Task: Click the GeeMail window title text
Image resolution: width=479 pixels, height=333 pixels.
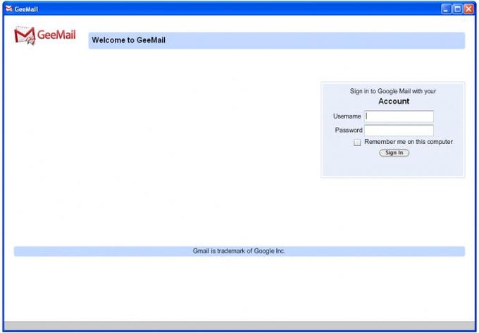Action: click(x=26, y=9)
